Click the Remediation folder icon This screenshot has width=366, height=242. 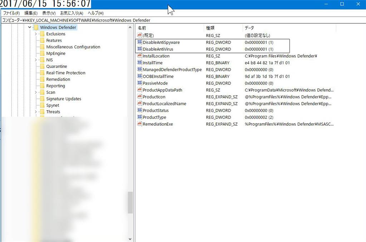click(42, 79)
